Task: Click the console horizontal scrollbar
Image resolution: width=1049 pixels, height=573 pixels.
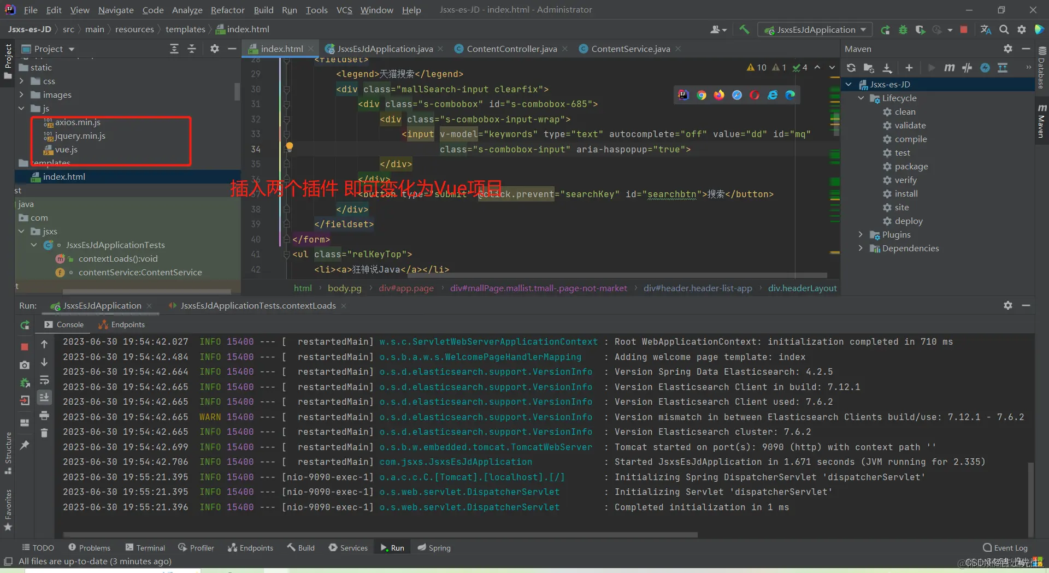Action: (380, 535)
